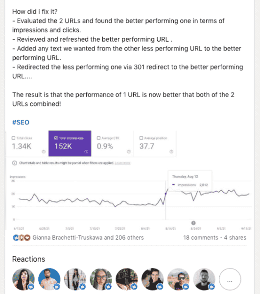Click help icon on Total impressions card

click(86, 151)
